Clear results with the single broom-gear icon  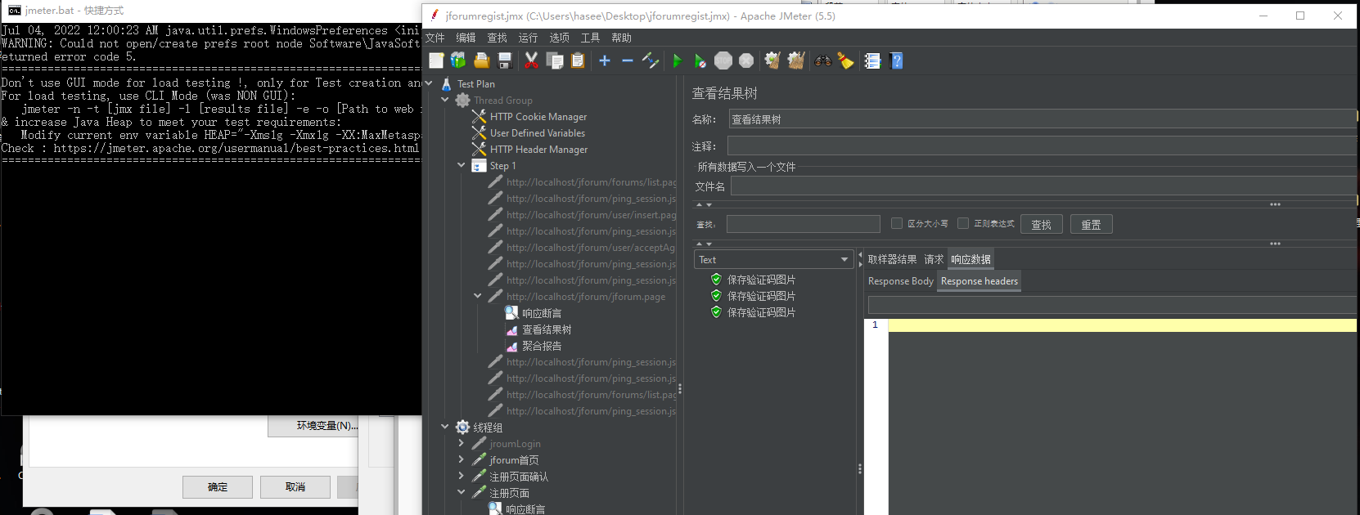pyautogui.click(x=772, y=60)
